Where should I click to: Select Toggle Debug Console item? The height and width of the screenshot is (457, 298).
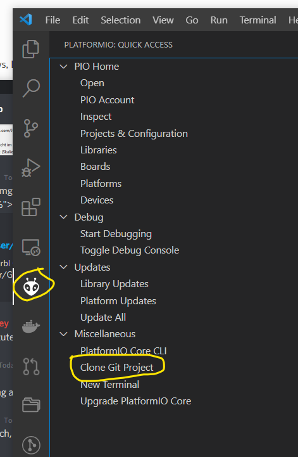[x=130, y=250]
